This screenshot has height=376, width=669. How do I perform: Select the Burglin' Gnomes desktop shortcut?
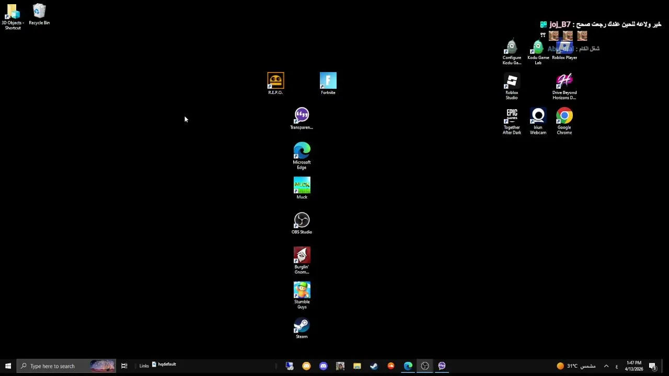[x=302, y=261]
